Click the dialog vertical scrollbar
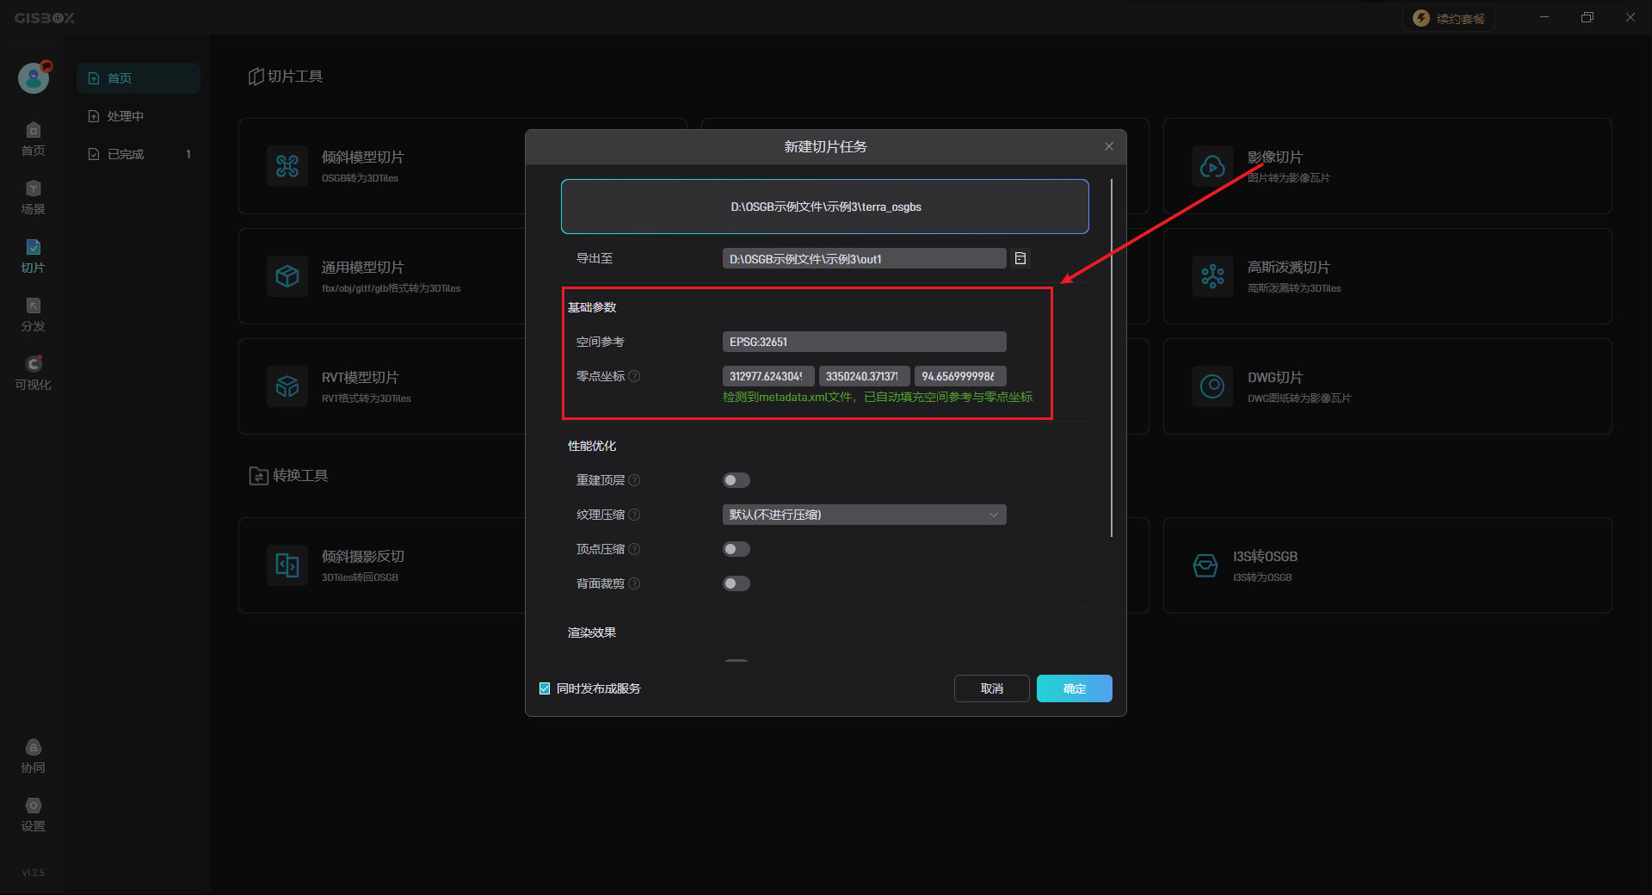 click(1112, 357)
